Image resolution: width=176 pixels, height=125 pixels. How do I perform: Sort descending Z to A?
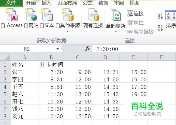tap(160, 28)
